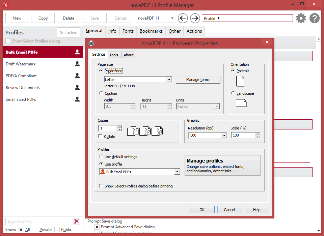Click user icon beside PDF/A Compliant
This screenshot has width=324, height=236.
tap(77, 76)
